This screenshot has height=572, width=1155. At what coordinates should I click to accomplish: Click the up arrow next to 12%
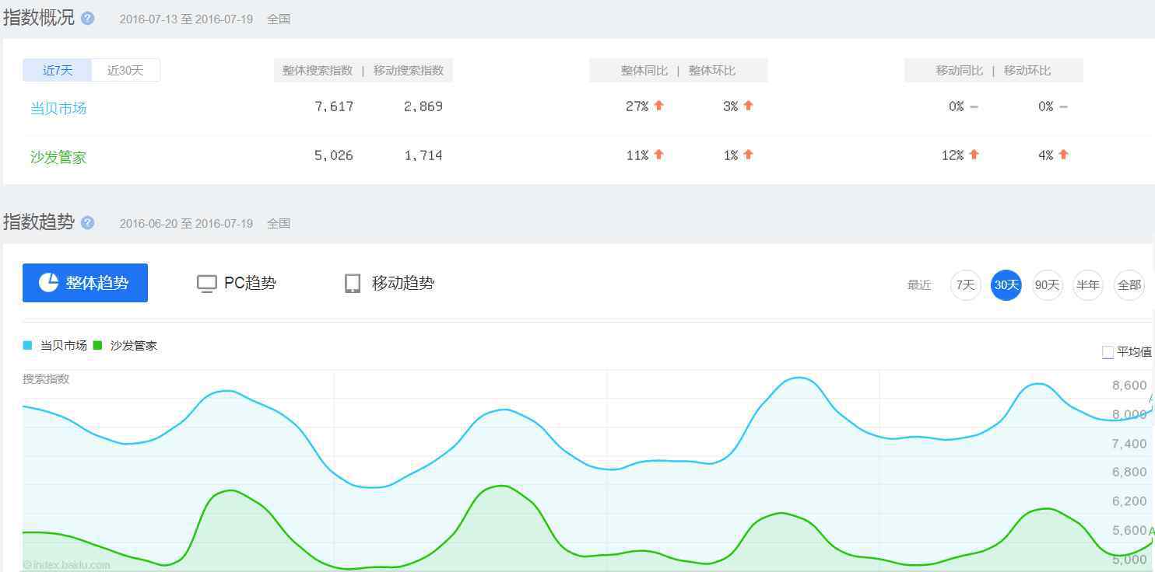pyautogui.click(x=974, y=155)
